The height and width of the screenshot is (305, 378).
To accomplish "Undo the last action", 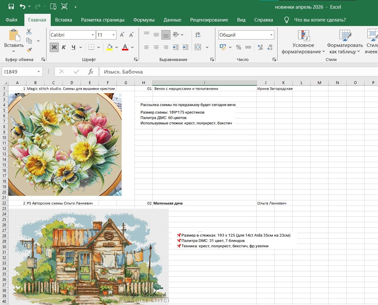I will [22, 6].
